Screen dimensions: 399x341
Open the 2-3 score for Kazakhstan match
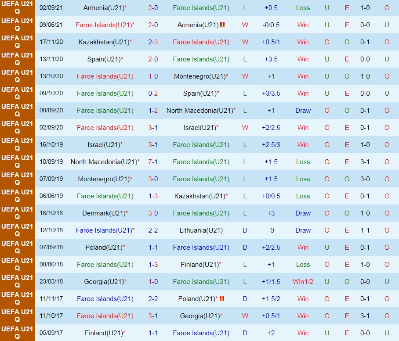(153, 42)
